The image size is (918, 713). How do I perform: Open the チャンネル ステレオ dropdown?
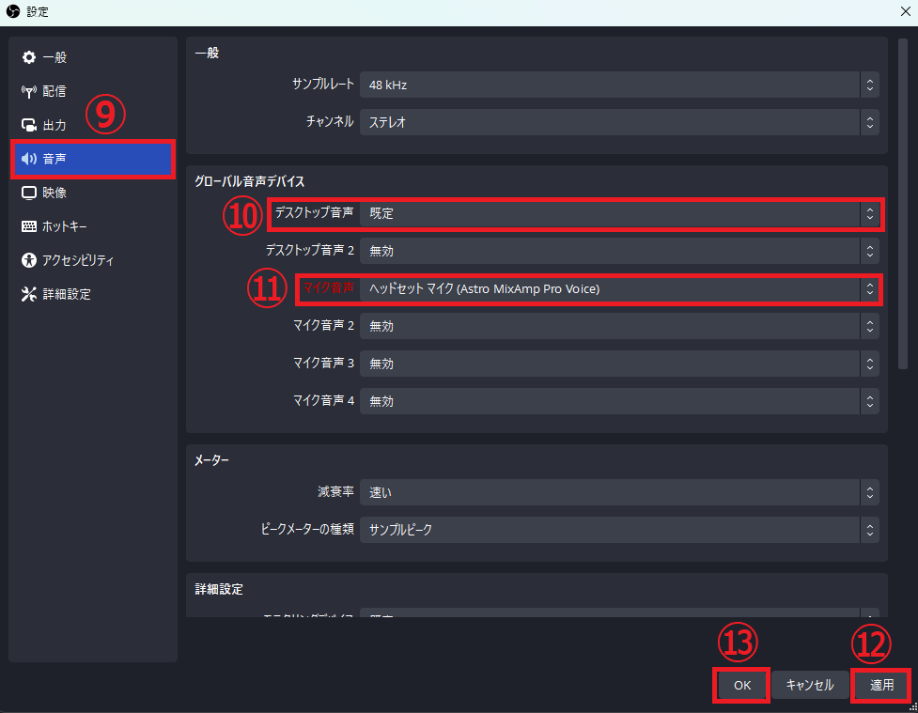click(619, 122)
